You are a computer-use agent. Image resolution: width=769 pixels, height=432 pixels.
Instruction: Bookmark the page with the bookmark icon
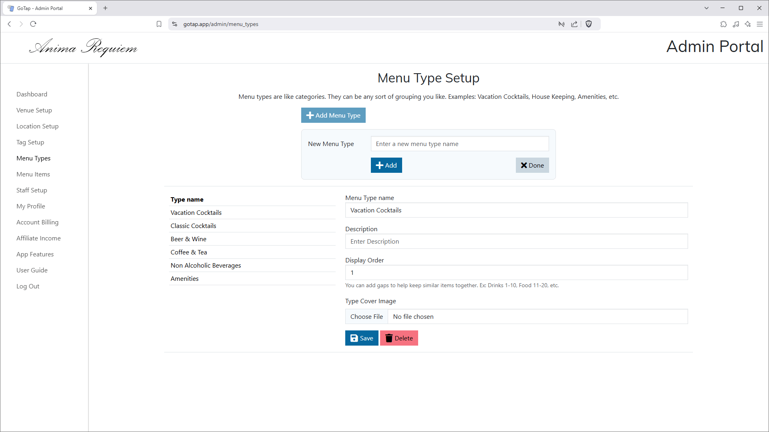pyautogui.click(x=159, y=24)
